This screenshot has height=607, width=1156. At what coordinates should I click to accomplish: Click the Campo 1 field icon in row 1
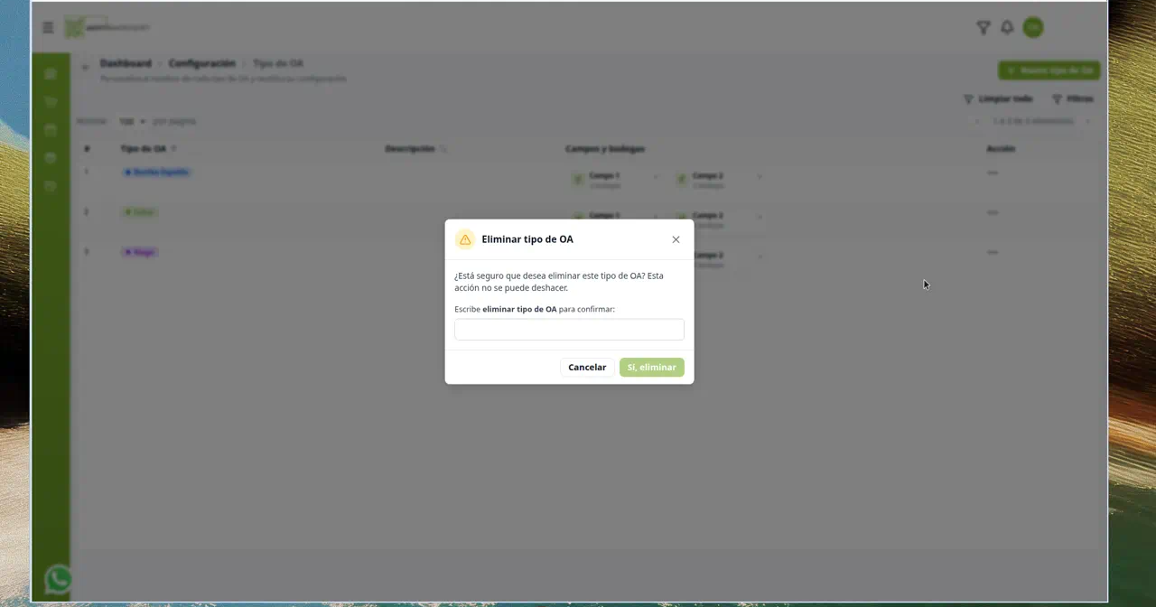click(578, 180)
